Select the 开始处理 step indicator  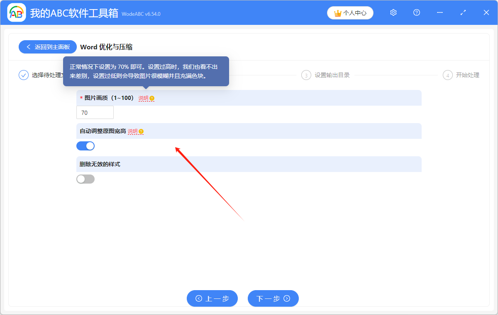[x=447, y=75]
